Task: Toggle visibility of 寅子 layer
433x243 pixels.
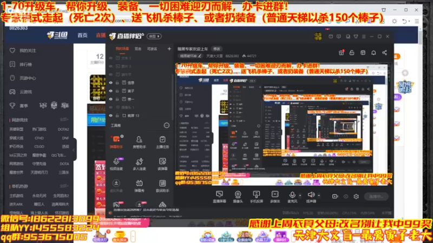Action: [111, 91]
